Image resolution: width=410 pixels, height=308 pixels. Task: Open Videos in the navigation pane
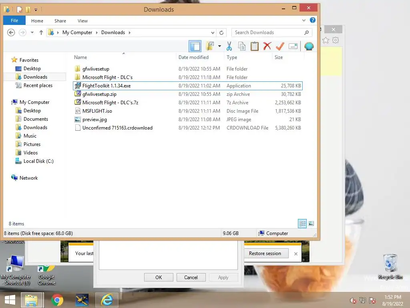30,152
